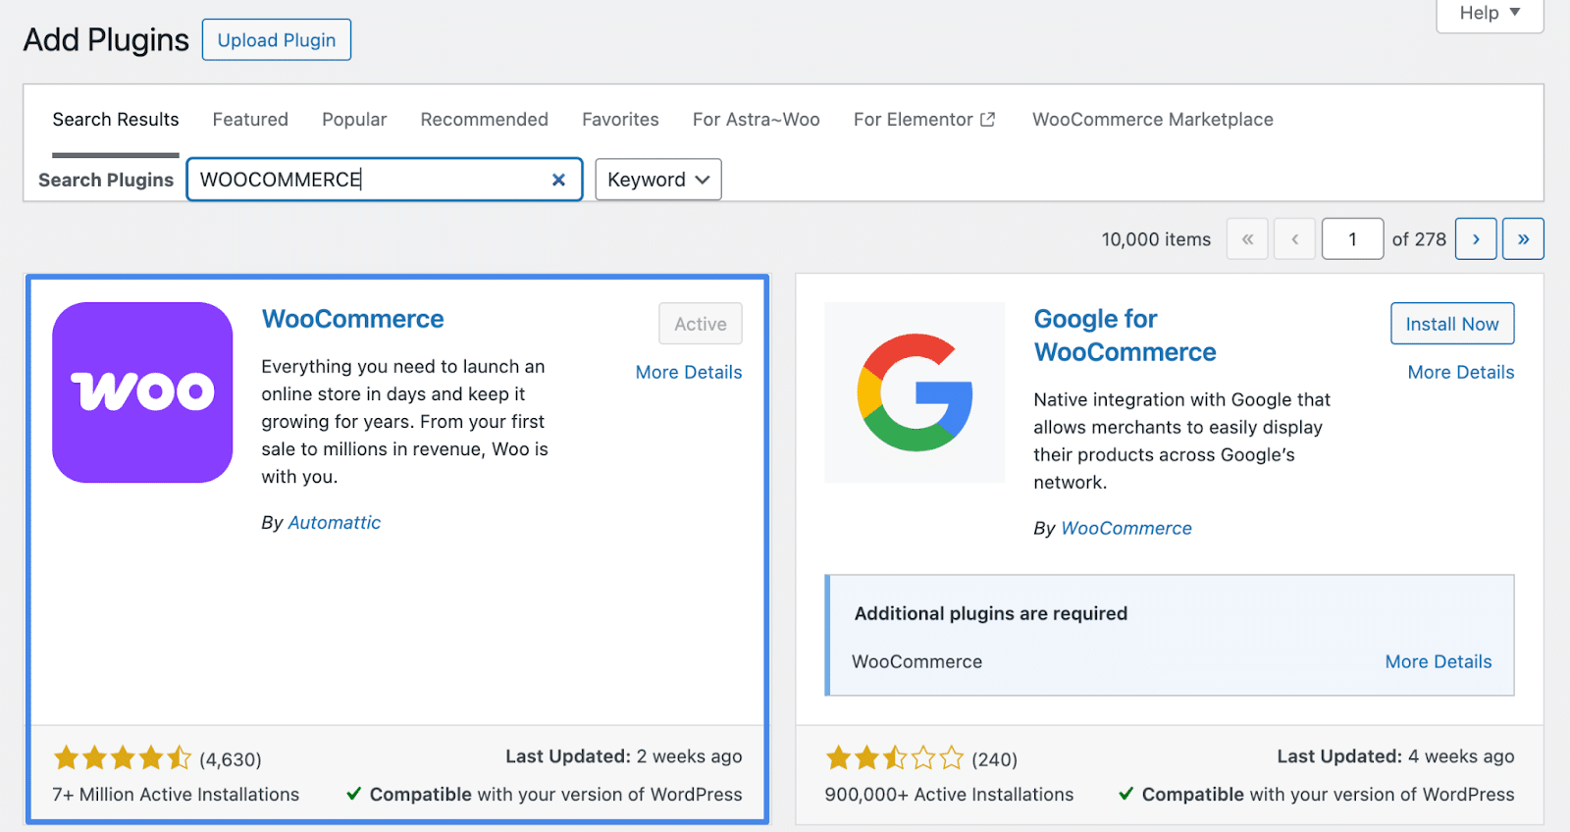Click the '(240)' rating count
This screenshot has width=1570, height=832.
tap(994, 759)
